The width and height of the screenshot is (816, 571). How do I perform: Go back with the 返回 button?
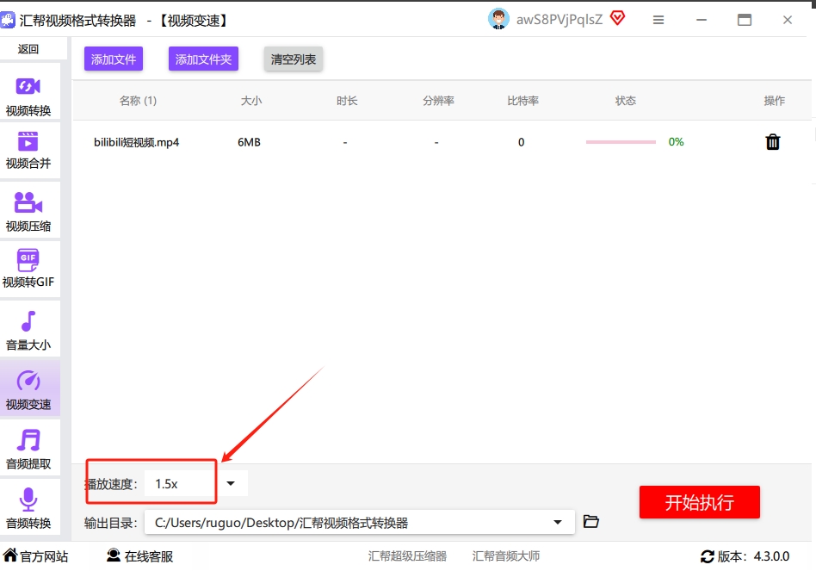28,49
